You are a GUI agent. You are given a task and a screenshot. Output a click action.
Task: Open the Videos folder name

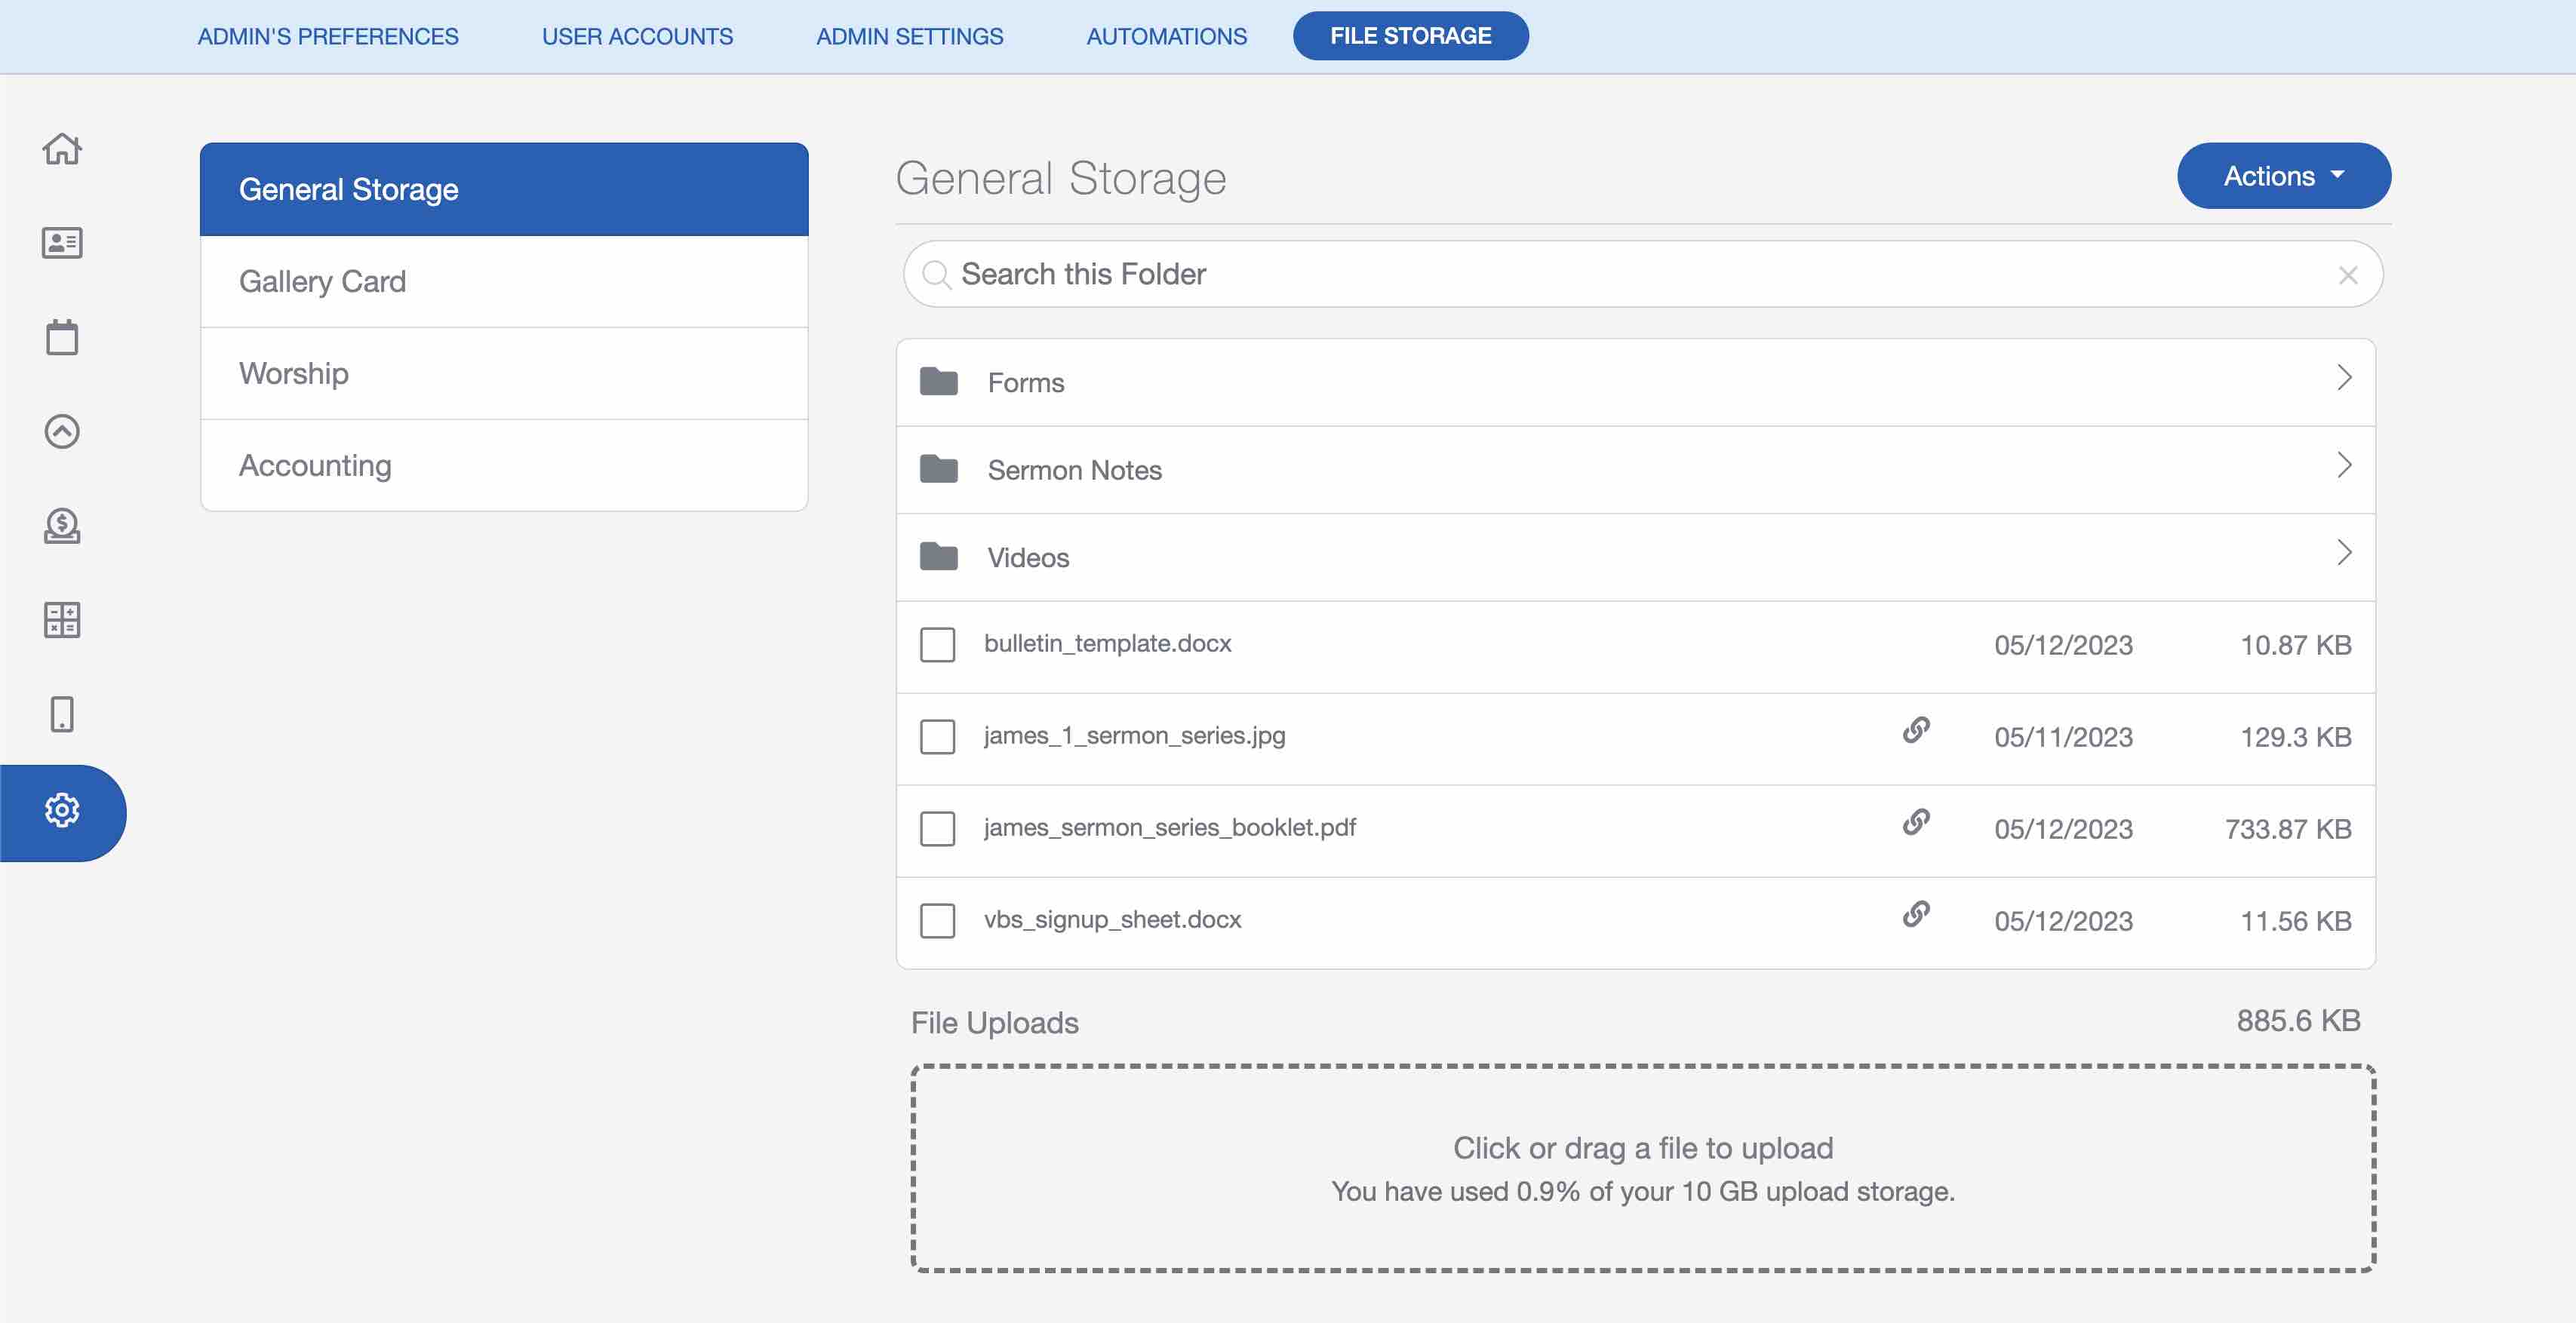point(1028,558)
